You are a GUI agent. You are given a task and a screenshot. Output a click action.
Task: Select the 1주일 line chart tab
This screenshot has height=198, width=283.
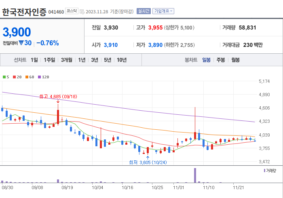tap(49, 60)
